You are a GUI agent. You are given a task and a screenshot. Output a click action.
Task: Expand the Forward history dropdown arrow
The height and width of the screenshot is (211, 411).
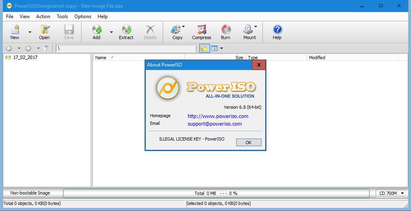tap(38, 48)
